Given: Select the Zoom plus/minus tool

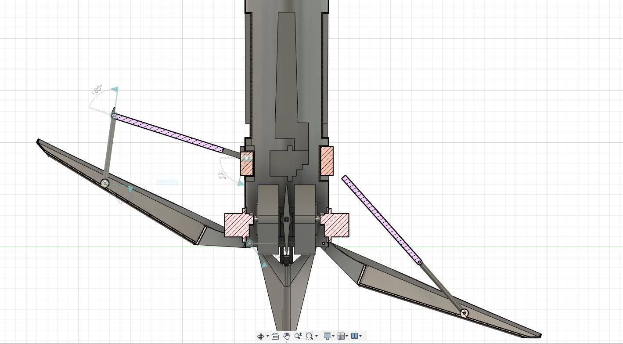Looking at the screenshot, I should click(298, 336).
